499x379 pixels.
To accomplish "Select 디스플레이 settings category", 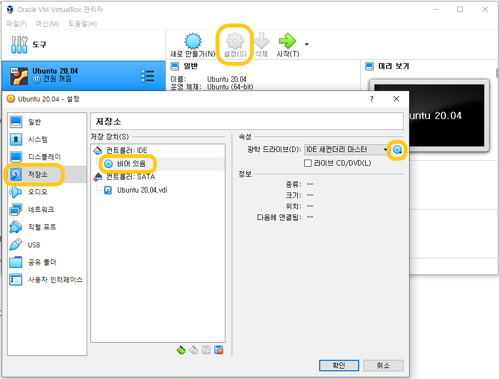I will coord(47,156).
